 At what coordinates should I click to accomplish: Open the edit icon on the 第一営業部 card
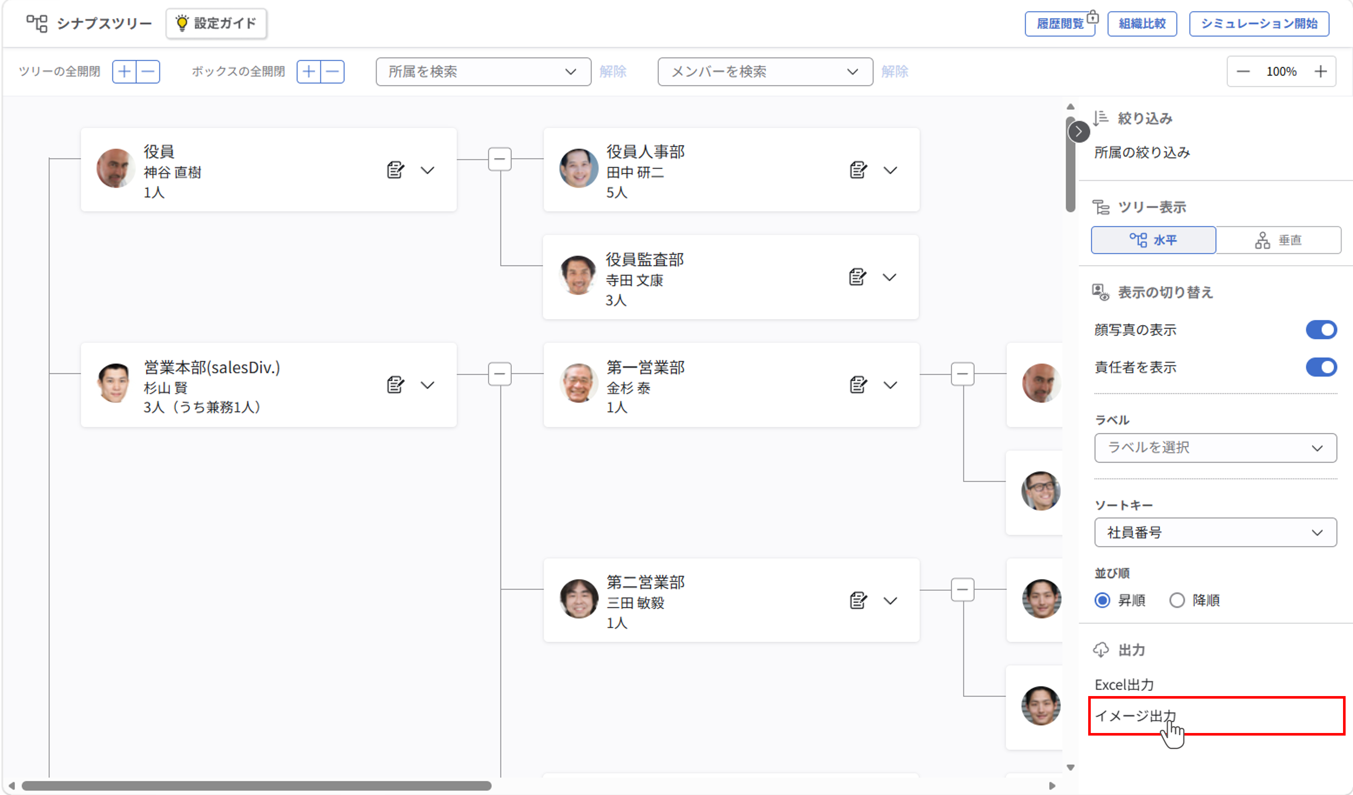(x=858, y=385)
